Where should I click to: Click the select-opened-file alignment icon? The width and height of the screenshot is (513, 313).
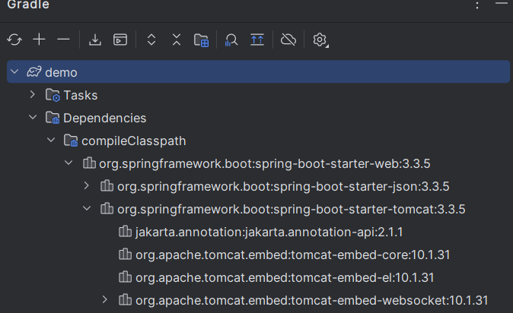point(257,40)
